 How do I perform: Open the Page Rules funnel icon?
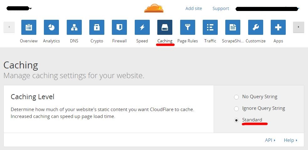click(x=188, y=27)
